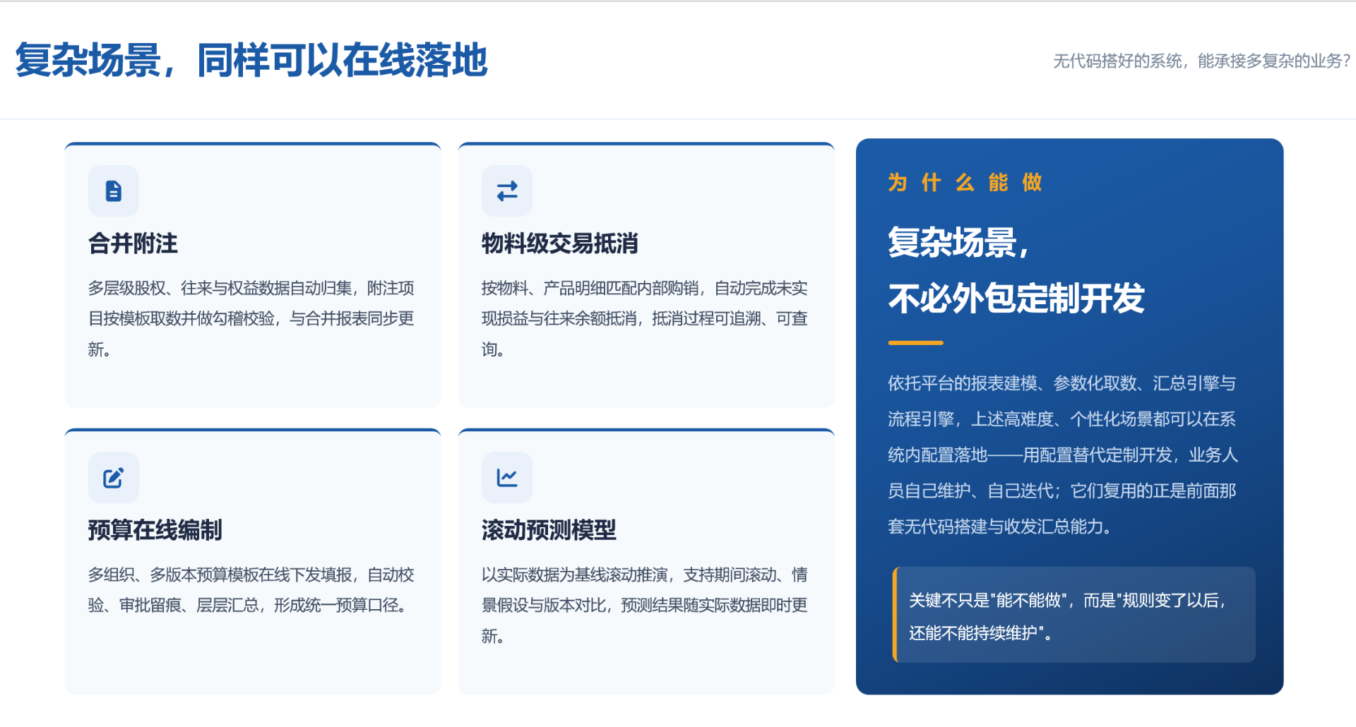
Task: Click the white 复杂场景， line in blue panel
Action: click(958, 242)
